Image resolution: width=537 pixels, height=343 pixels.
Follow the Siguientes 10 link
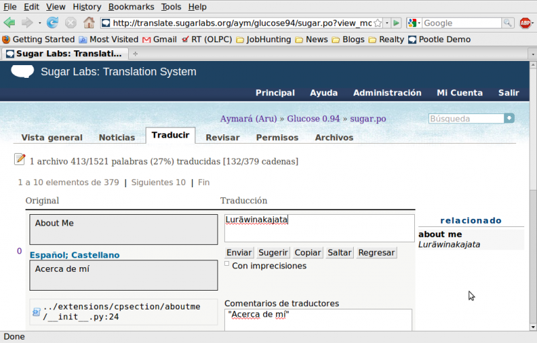click(x=158, y=182)
